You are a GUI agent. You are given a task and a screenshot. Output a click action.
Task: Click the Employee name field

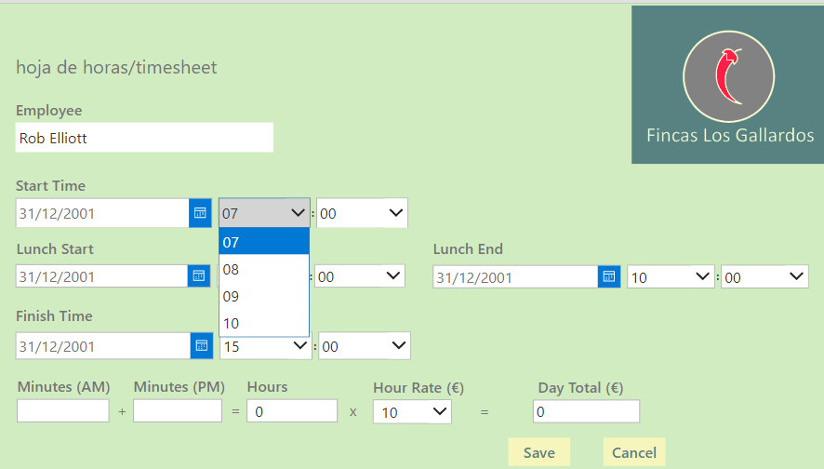coord(144,138)
